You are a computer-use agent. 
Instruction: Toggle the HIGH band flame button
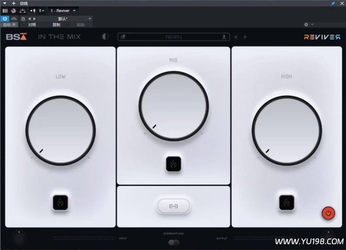click(287, 202)
